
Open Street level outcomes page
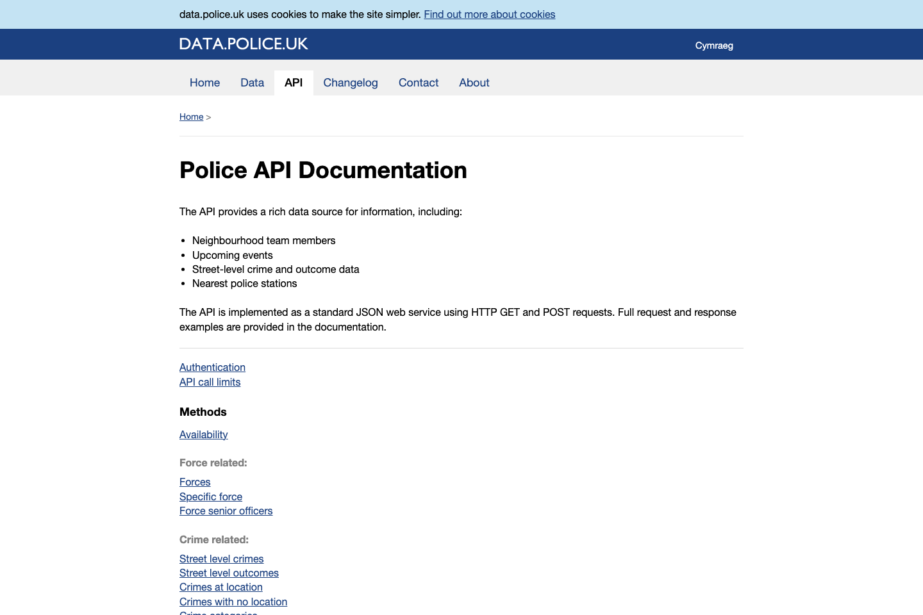pos(229,573)
